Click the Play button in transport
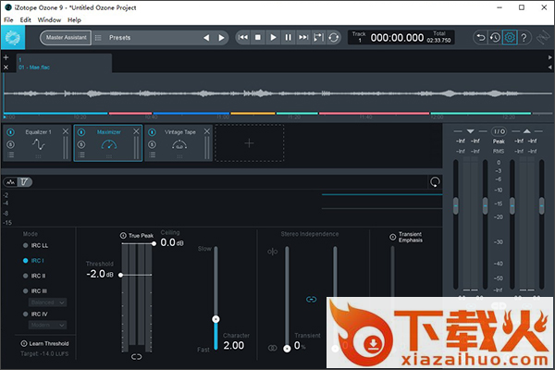 (273, 38)
